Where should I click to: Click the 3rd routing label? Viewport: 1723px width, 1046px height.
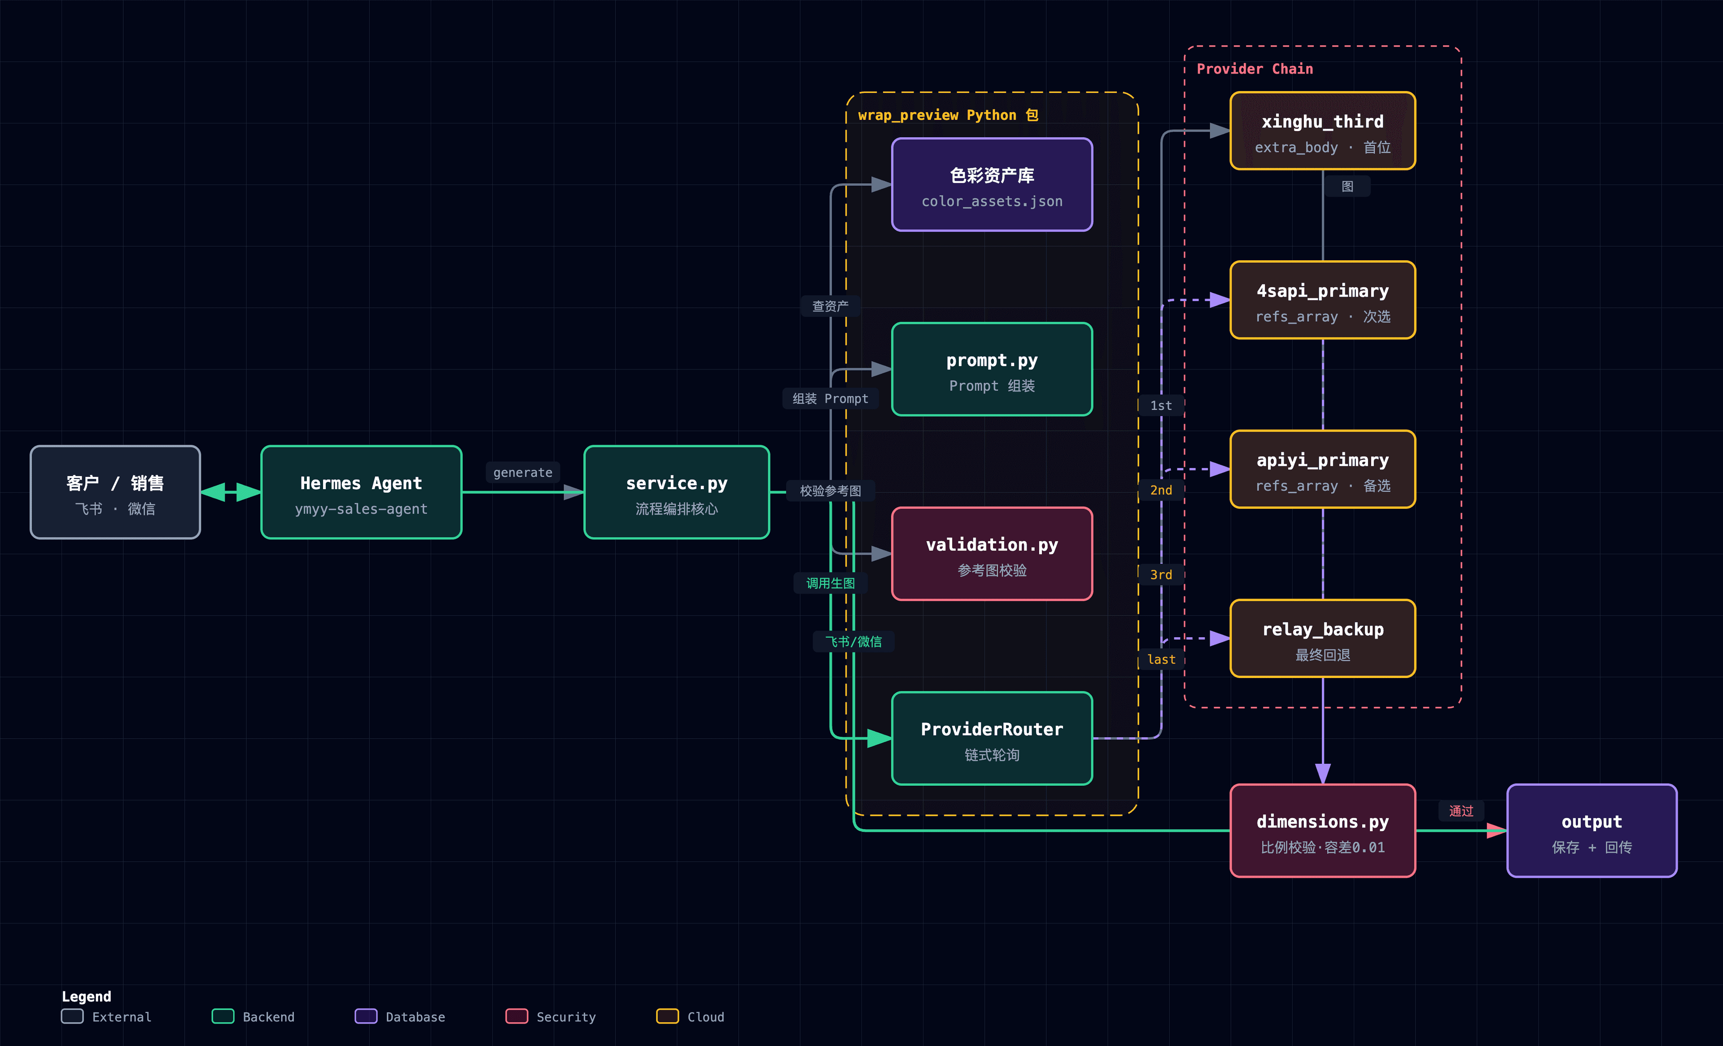pos(1161,574)
